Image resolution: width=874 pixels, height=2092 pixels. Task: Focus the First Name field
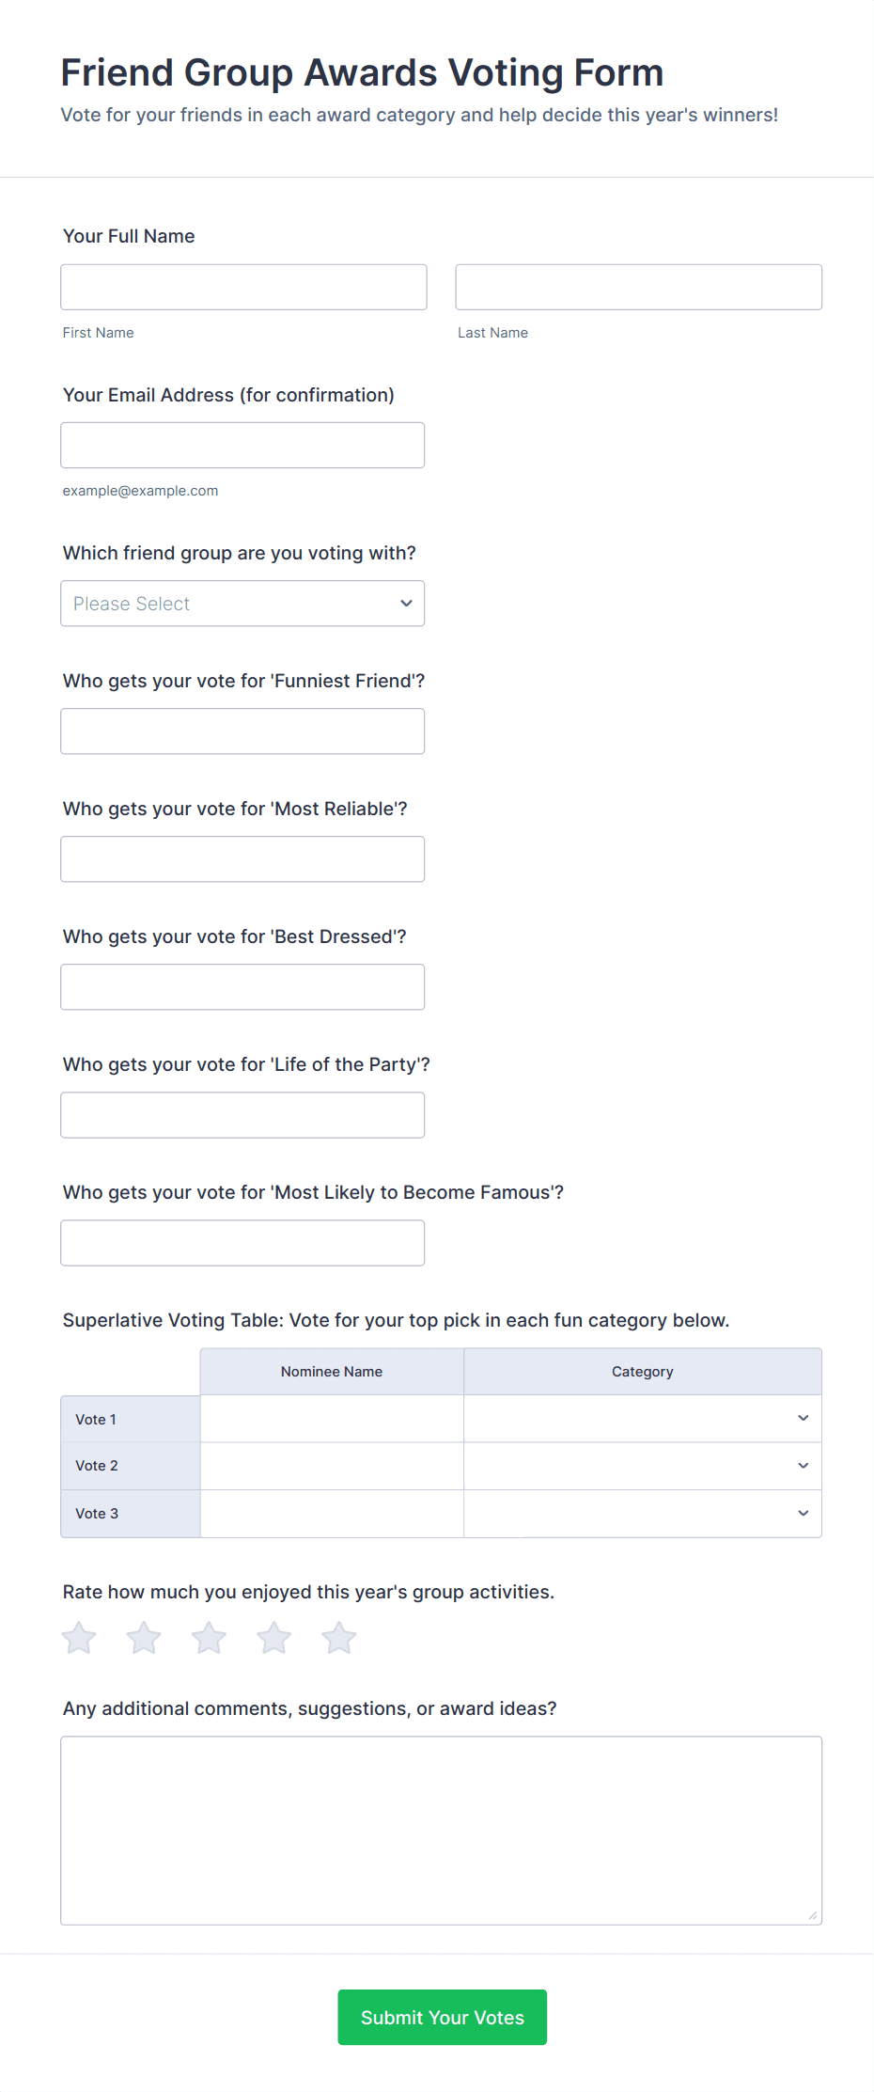tap(243, 288)
